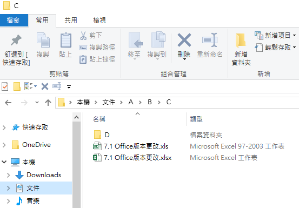
Task: Select the .xlsx Excel file icon
Action: (x=97, y=158)
